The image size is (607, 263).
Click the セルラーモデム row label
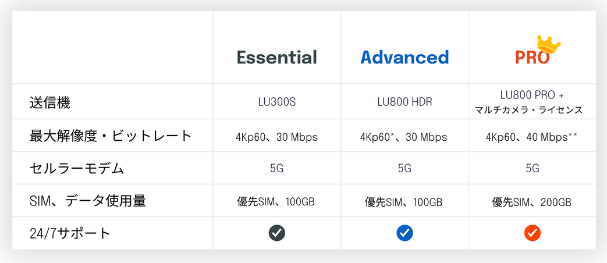(77, 168)
